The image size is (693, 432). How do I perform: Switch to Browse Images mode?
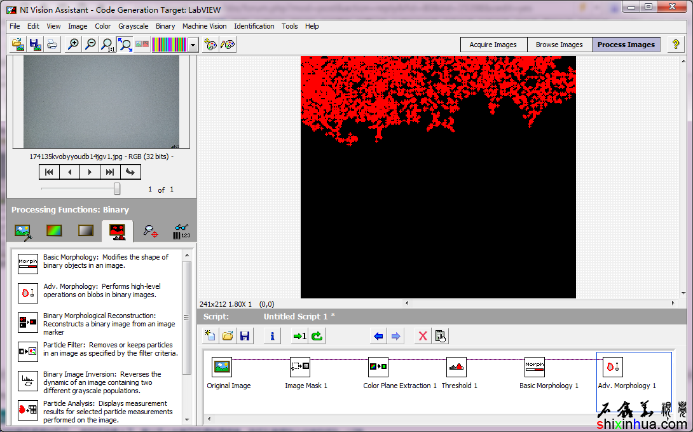559,45
